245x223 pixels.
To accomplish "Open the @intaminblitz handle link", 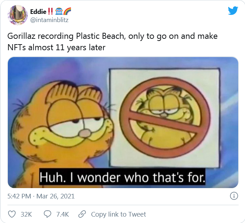I will [x=49, y=20].
